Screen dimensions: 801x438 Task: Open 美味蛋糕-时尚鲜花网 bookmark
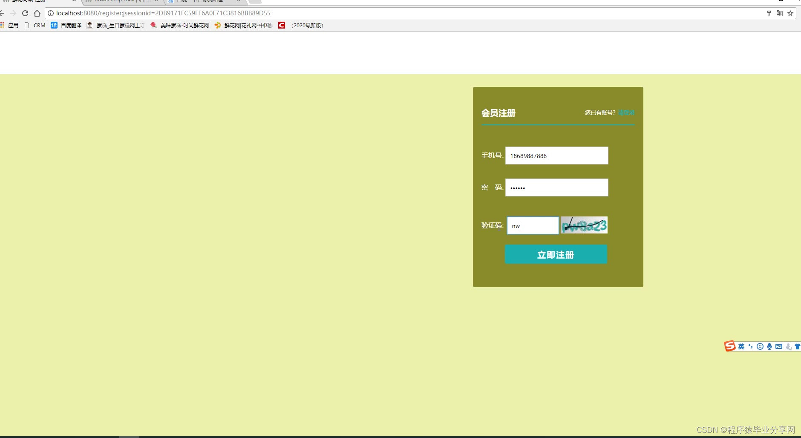pos(180,25)
